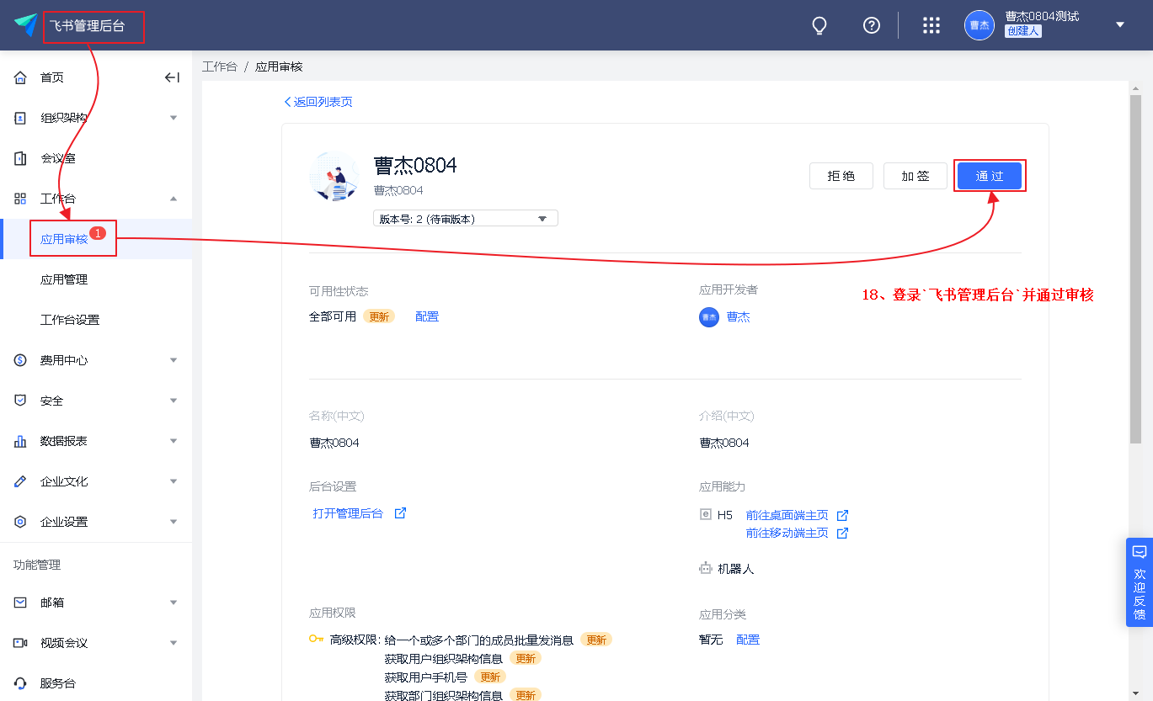Click the 欢迎反馈 feedback widget
This screenshot has height=701, width=1153.
(1139, 582)
